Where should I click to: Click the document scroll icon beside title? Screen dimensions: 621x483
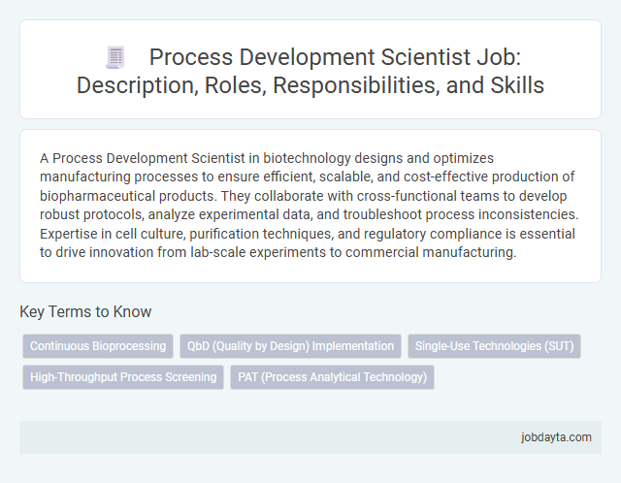pyautogui.click(x=115, y=57)
